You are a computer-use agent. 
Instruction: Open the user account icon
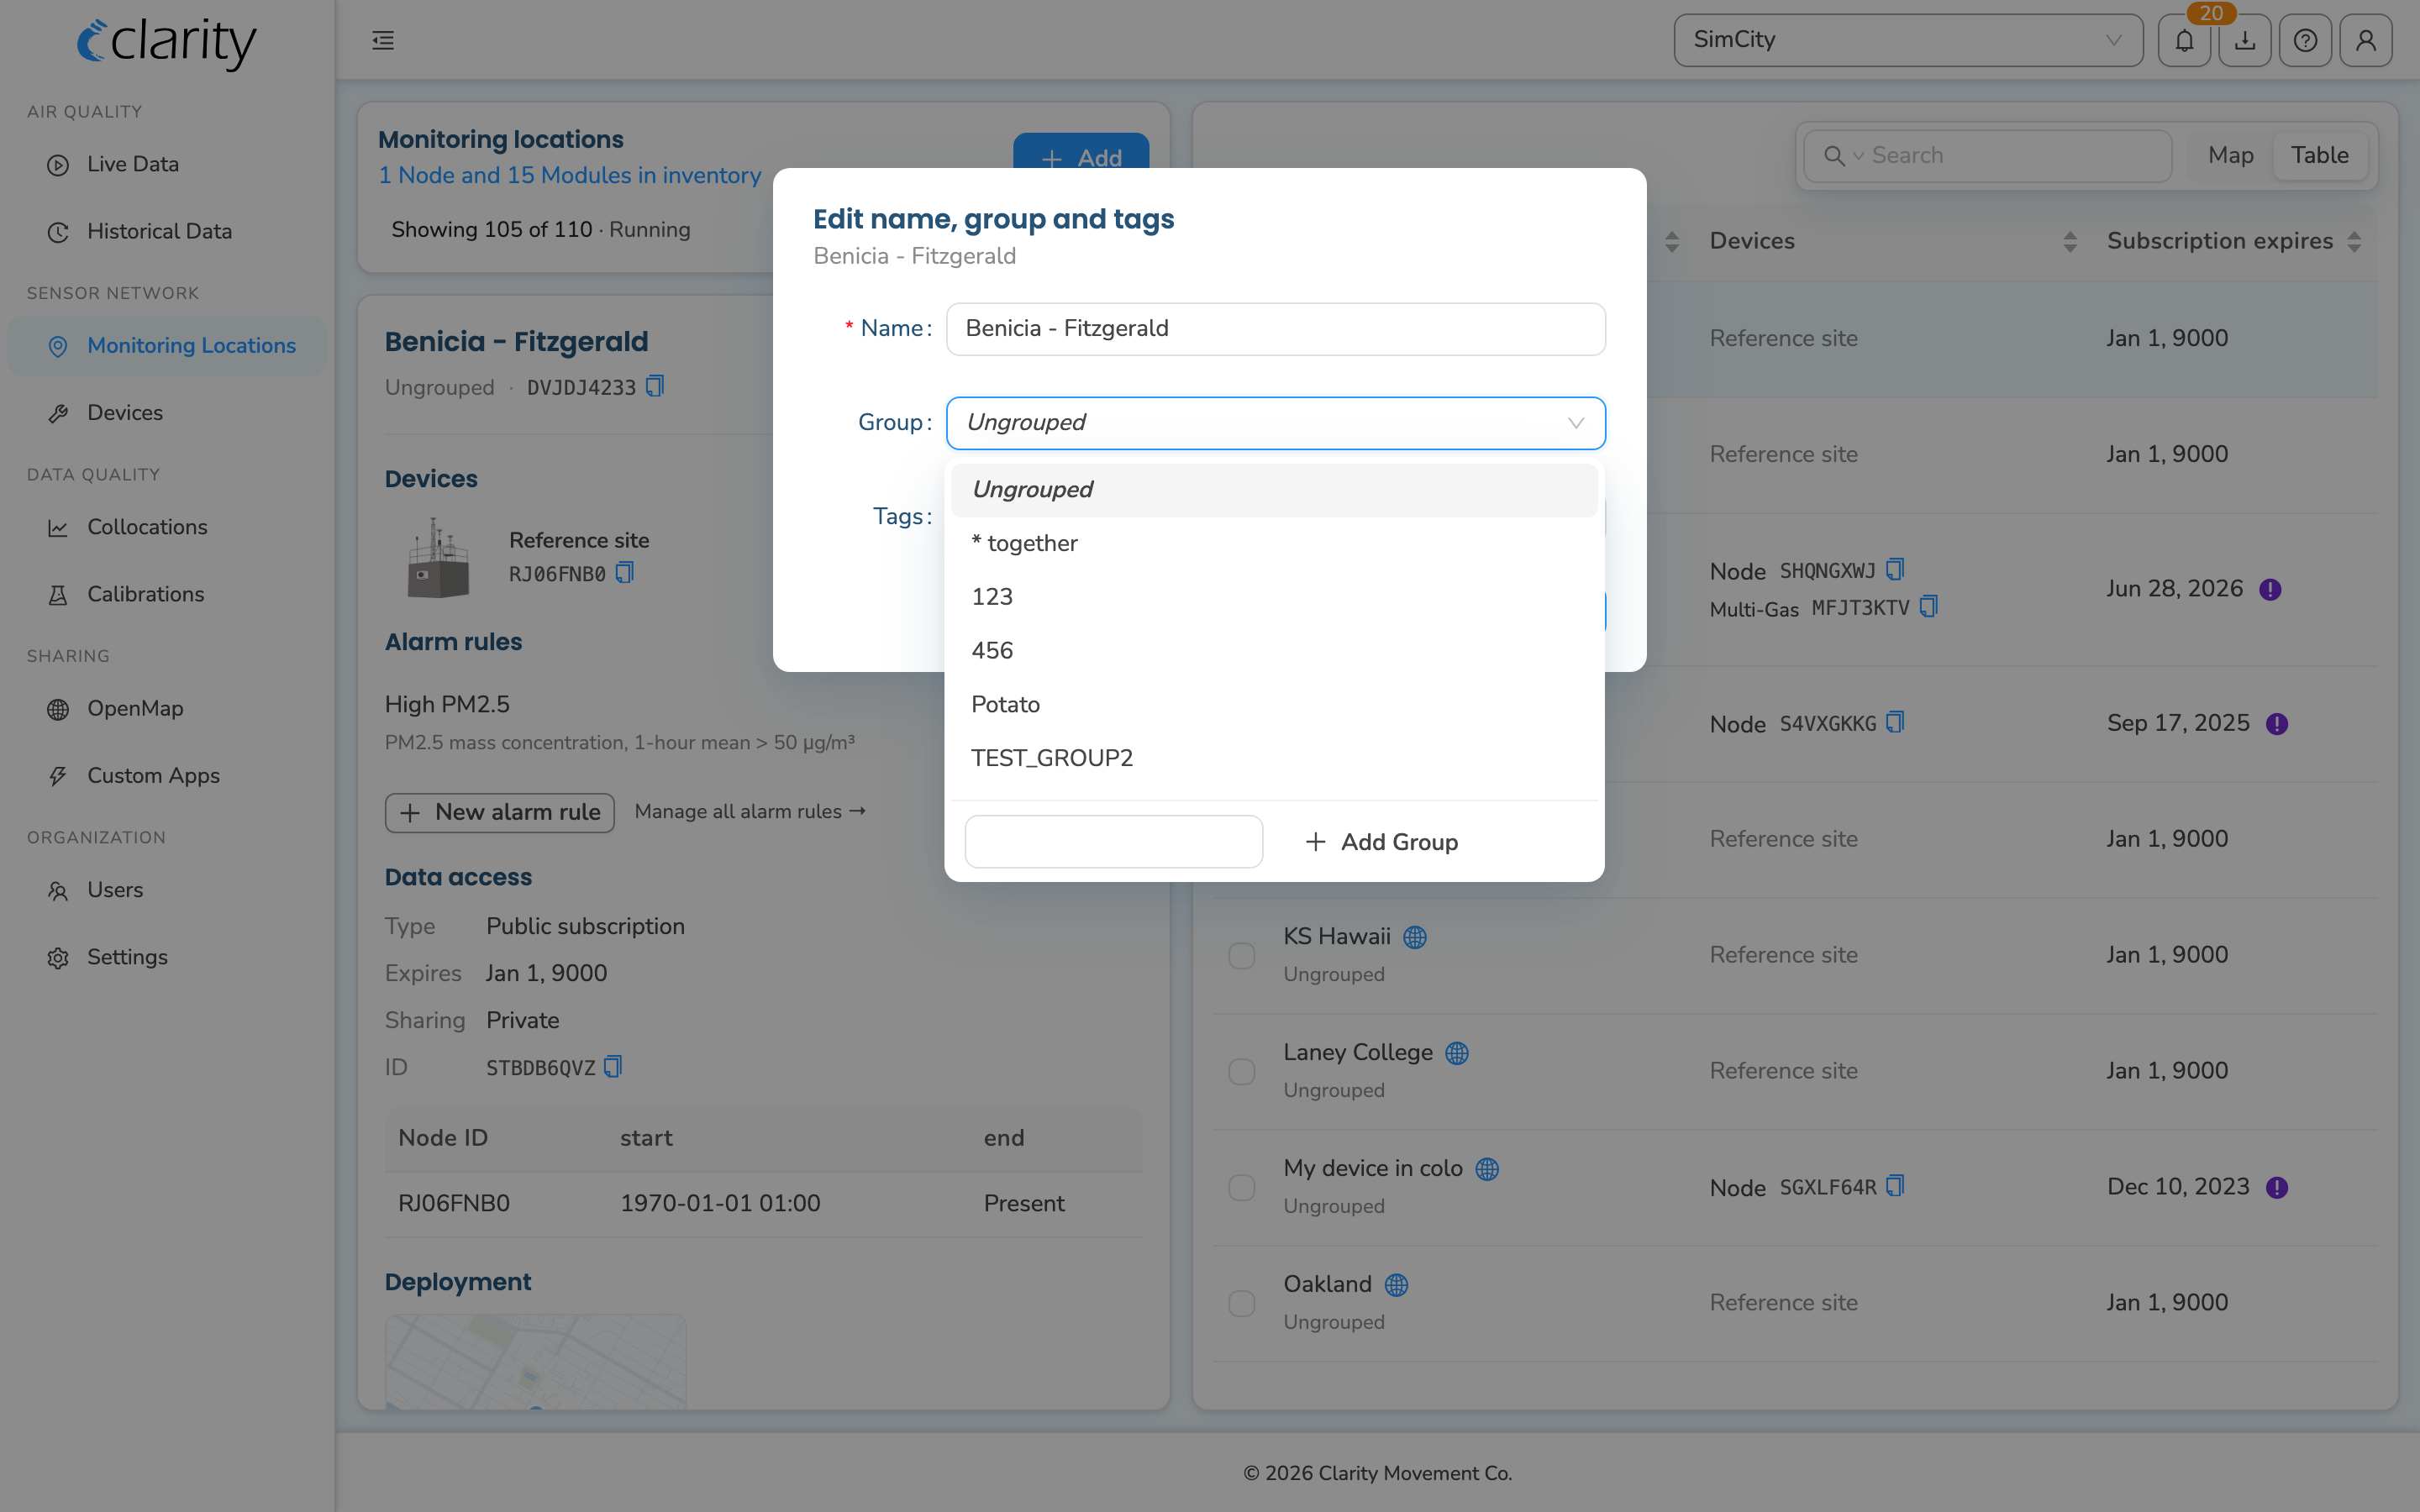[2366, 40]
